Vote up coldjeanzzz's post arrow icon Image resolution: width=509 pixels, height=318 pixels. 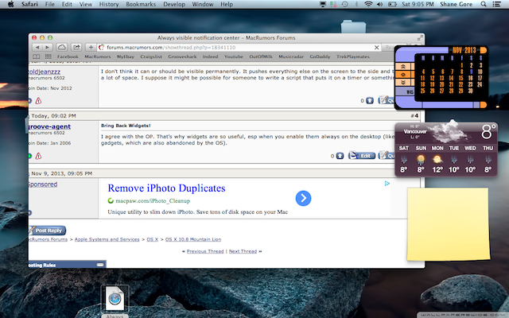click(x=370, y=101)
